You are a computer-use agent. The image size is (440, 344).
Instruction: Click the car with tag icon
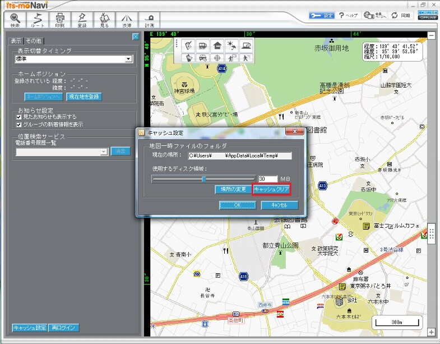pyautogui.click(x=202, y=58)
